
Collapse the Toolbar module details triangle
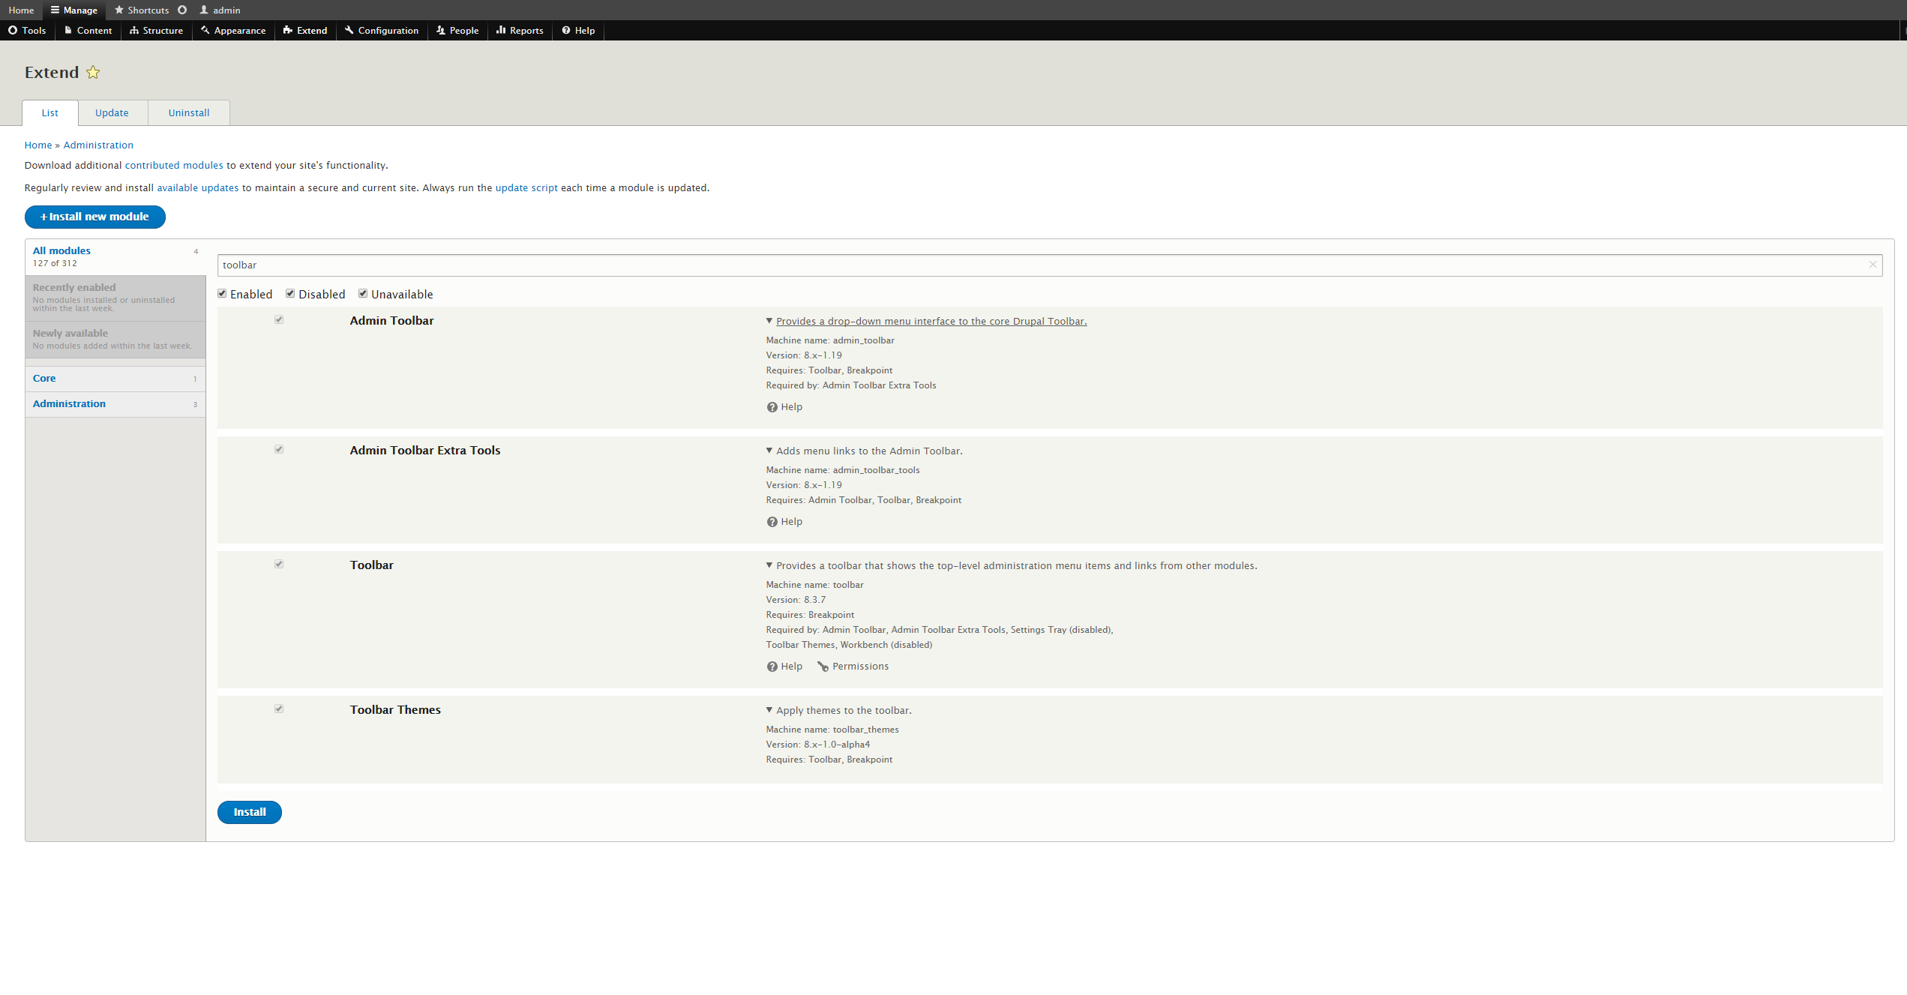click(769, 565)
